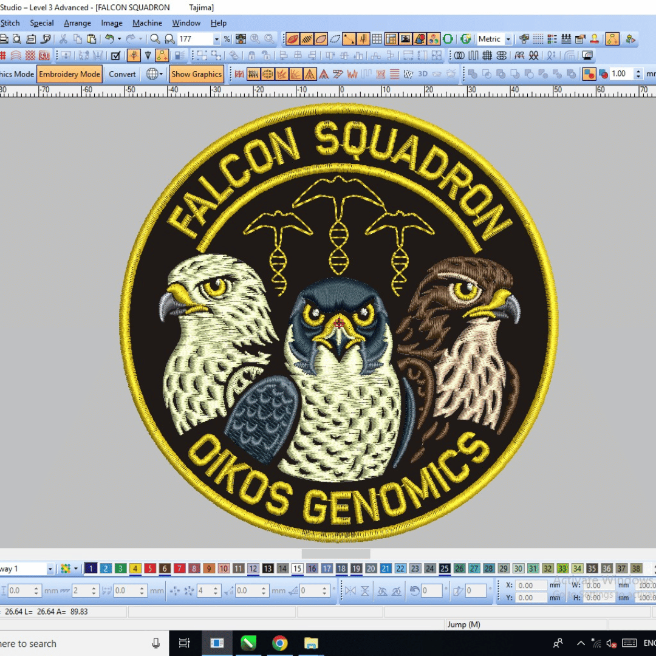Click the stamp icon in top toolbar

(594, 39)
